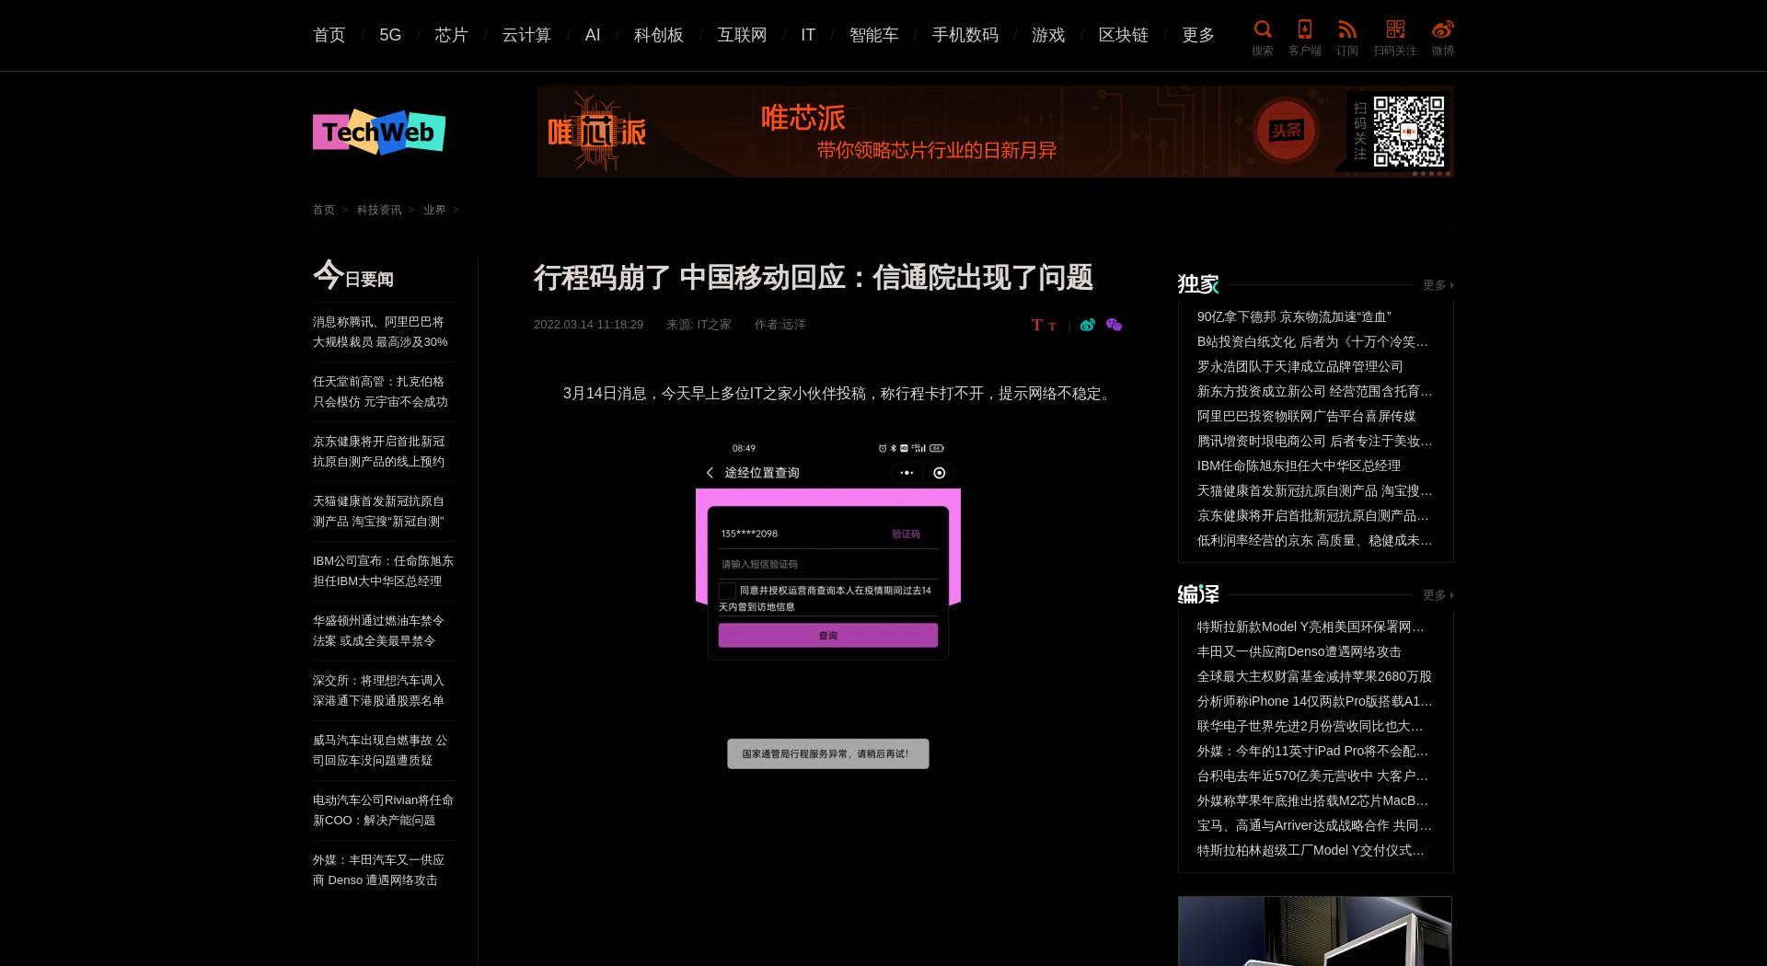Viewport: 1767px width, 966px height.
Task: Open the 首页 nav item
Action: 329,35
